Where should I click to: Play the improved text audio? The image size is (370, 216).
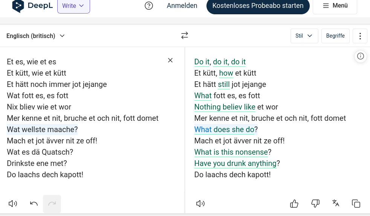(200, 204)
